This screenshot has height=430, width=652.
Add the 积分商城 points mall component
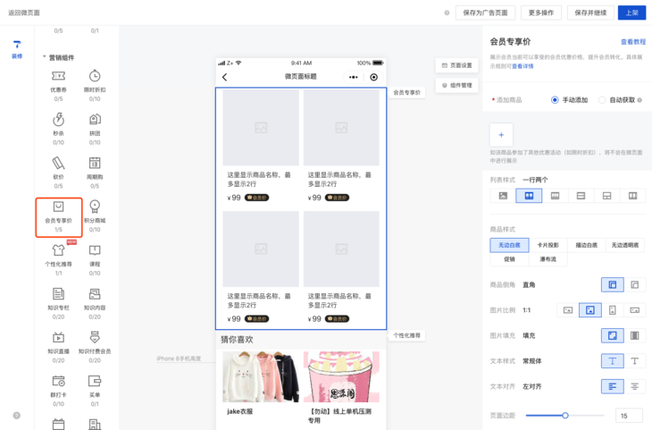click(95, 207)
